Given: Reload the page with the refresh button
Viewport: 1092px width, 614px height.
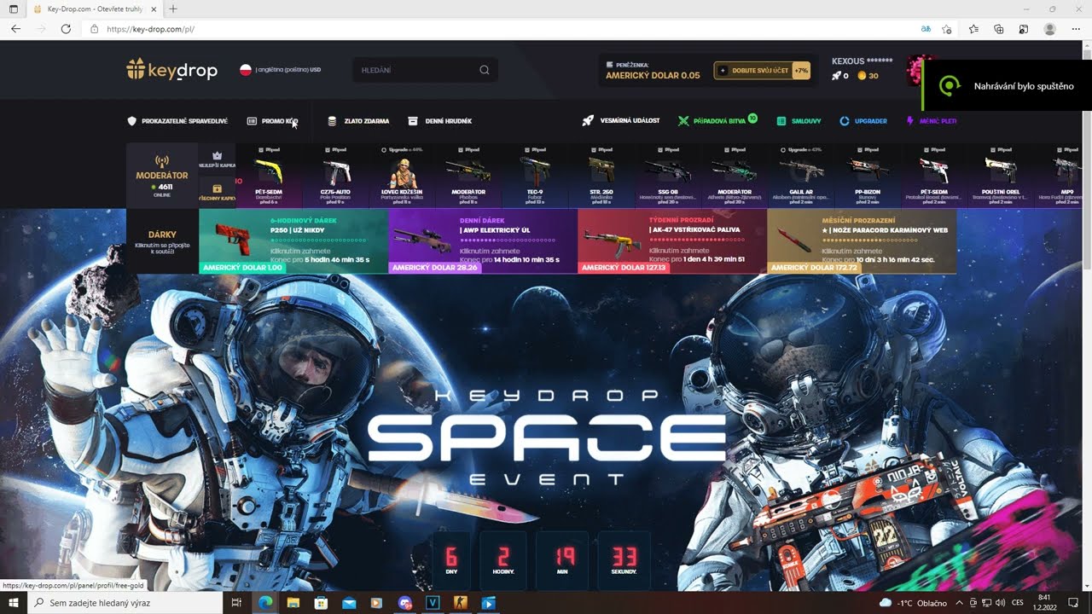Looking at the screenshot, I should click(x=66, y=29).
